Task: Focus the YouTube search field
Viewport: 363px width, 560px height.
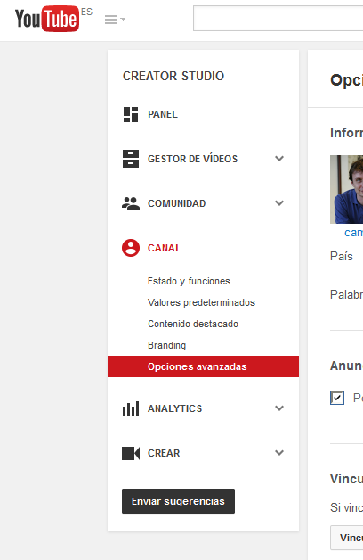Action: pos(278,18)
